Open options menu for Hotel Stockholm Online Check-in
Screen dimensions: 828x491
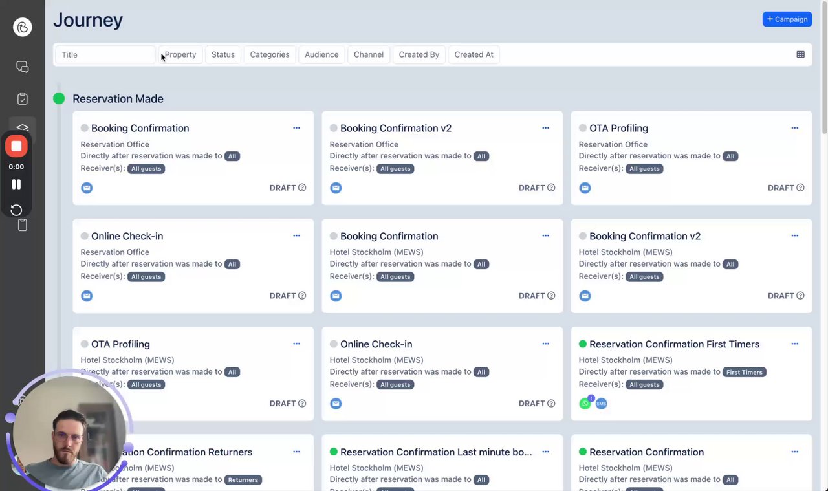(x=545, y=344)
